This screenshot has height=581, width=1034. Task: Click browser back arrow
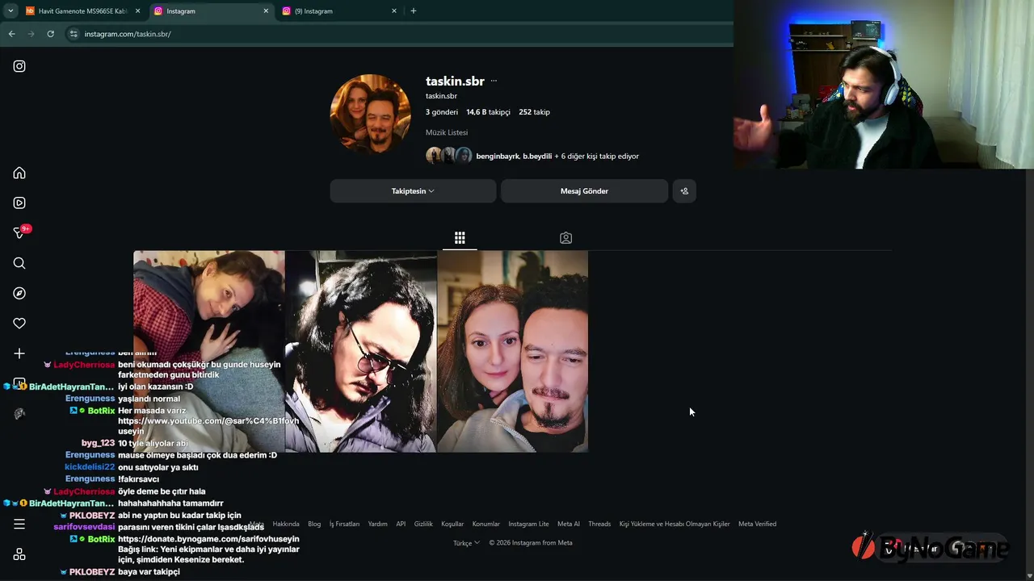[11, 34]
